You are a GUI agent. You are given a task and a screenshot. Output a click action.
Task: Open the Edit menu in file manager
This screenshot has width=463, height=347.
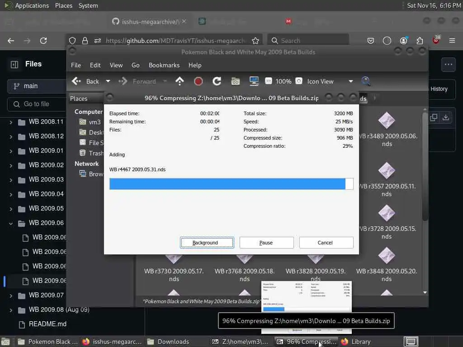95,65
